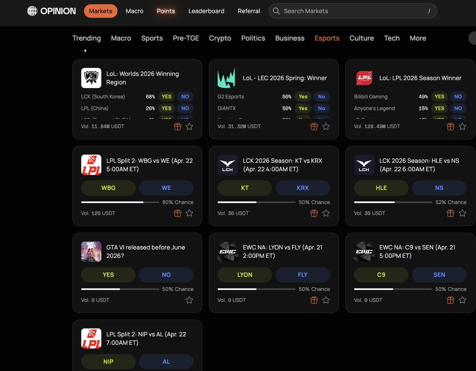Image resolution: width=476 pixels, height=371 pixels.
Task: Star the C9 vs SEN market
Action: [x=462, y=300]
